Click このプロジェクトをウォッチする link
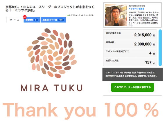The image size is (167, 125). (81, 15)
